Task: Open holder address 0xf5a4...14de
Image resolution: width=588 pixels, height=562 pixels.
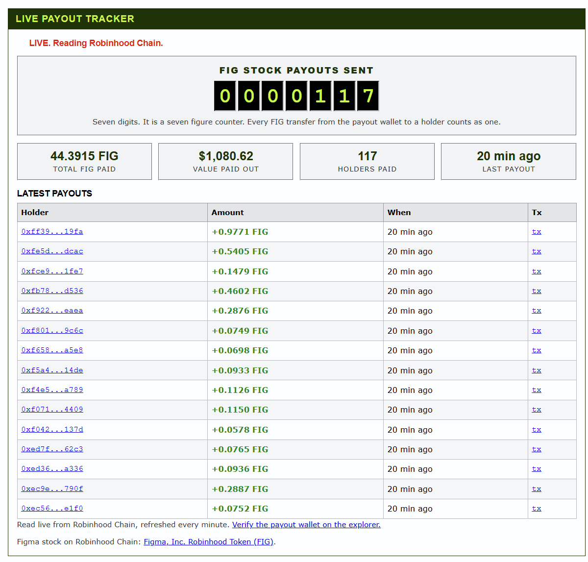Action: tap(52, 370)
